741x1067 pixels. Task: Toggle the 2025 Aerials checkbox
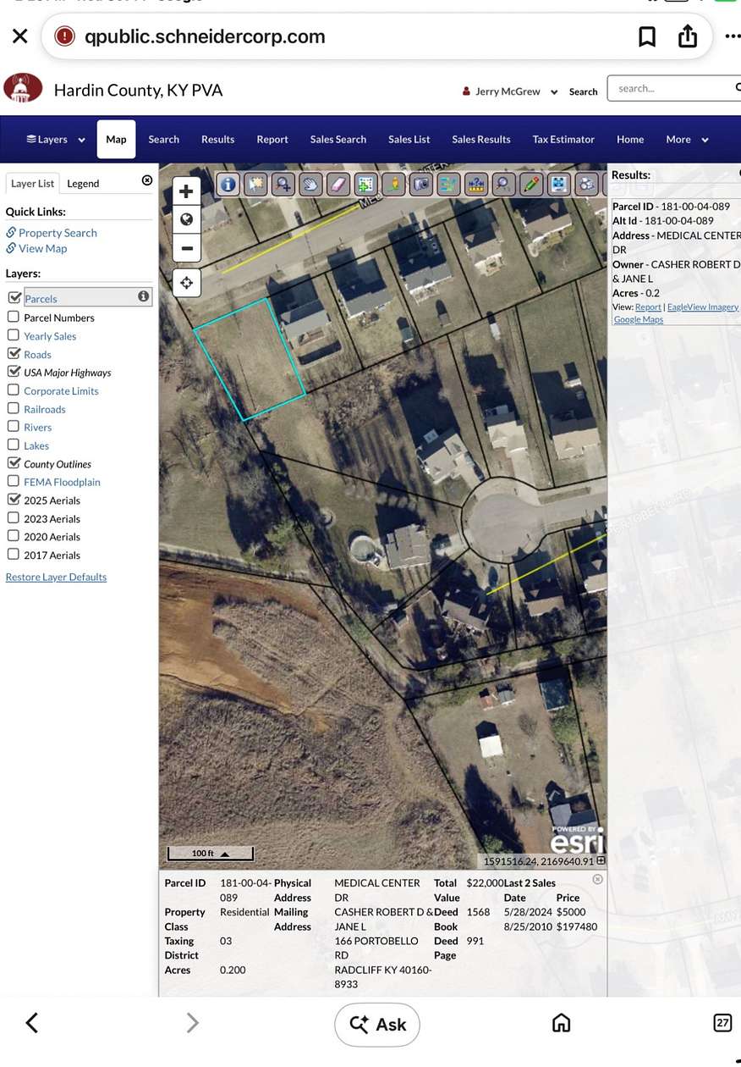pos(14,500)
